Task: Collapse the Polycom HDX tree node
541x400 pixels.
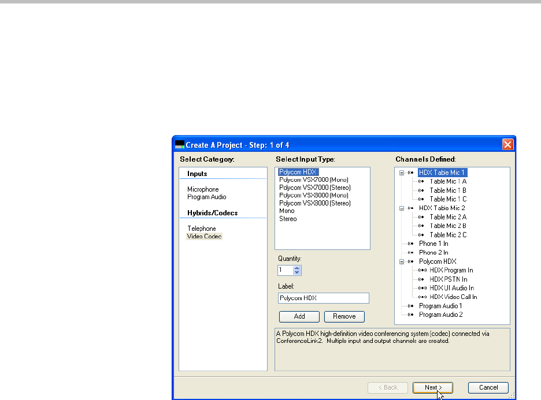Action: point(401,261)
